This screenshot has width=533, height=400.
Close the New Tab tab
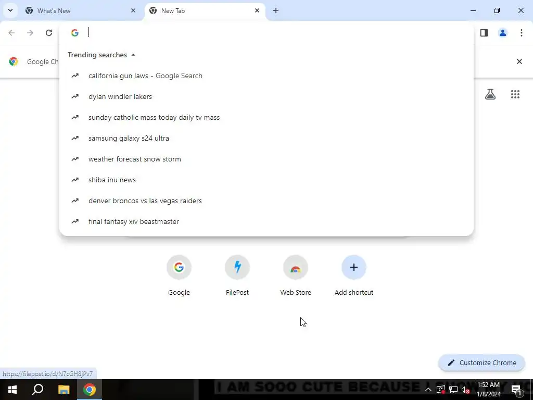[257, 10]
